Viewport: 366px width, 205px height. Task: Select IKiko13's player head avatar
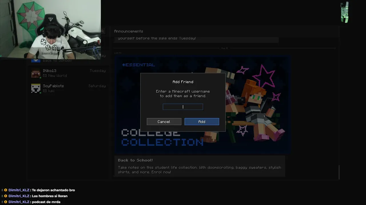(36, 73)
